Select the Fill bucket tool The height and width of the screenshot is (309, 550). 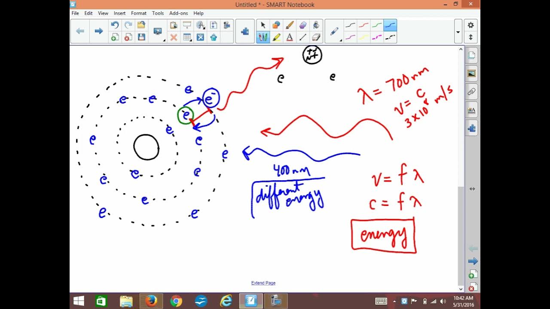click(316, 25)
